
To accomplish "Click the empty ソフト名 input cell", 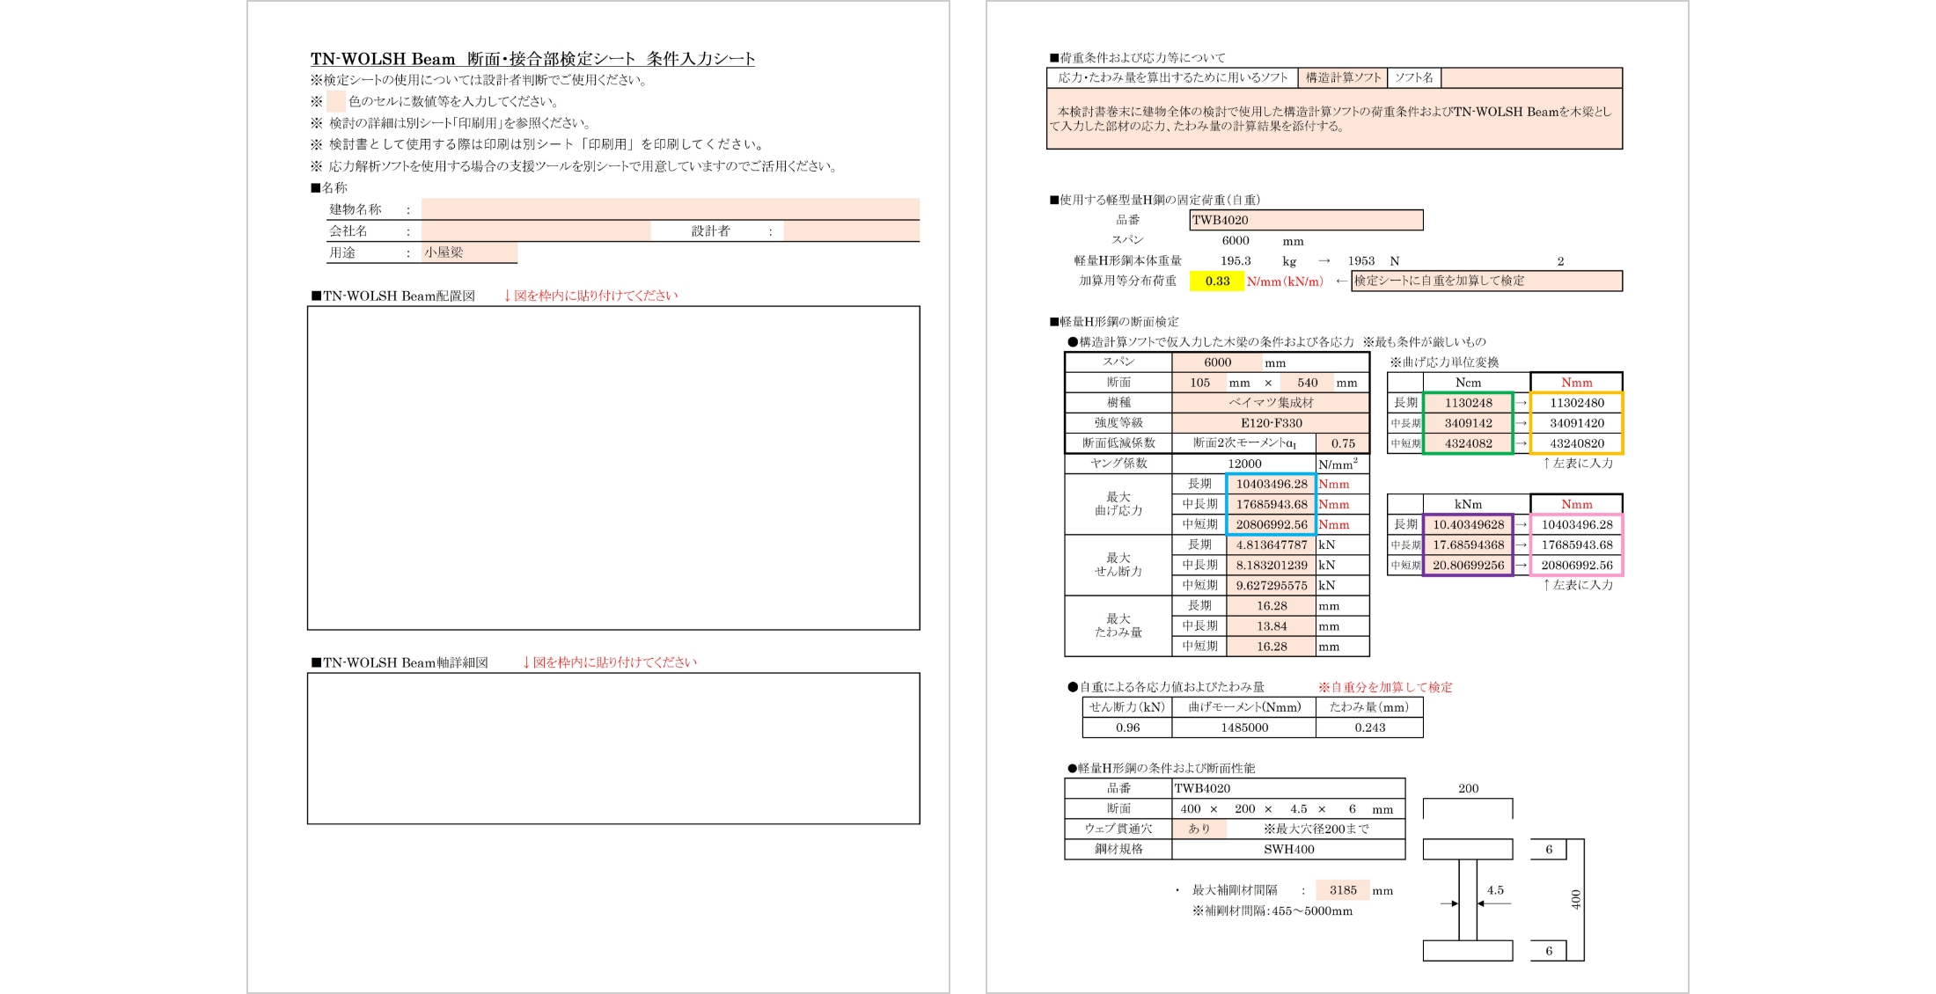I will (x=1531, y=77).
